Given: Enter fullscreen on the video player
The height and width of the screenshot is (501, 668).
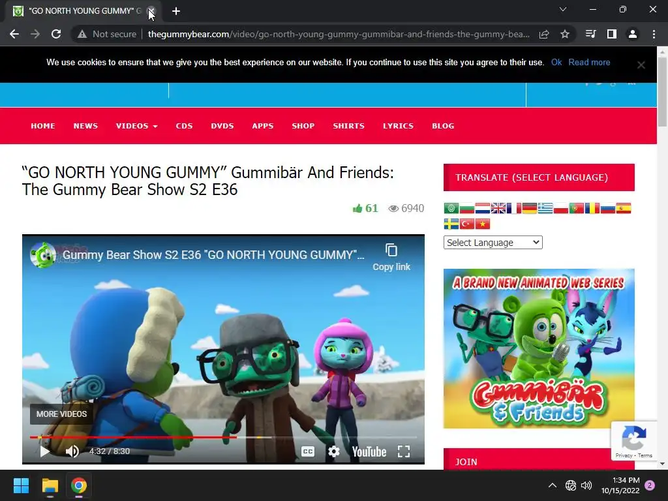Looking at the screenshot, I should [403, 451].
